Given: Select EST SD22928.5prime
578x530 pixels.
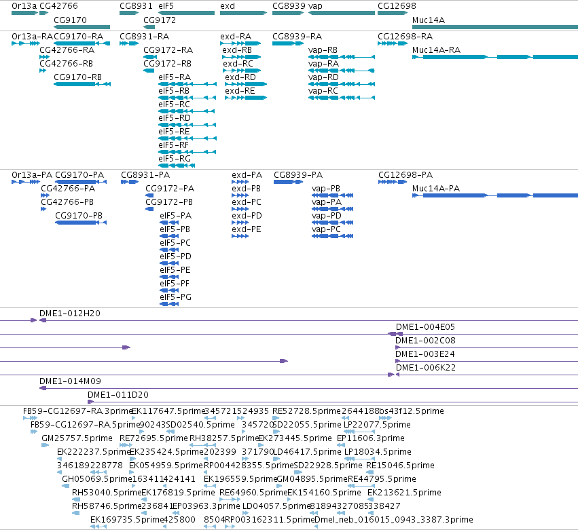Looking at the screenshot, I should click(298, 472).
